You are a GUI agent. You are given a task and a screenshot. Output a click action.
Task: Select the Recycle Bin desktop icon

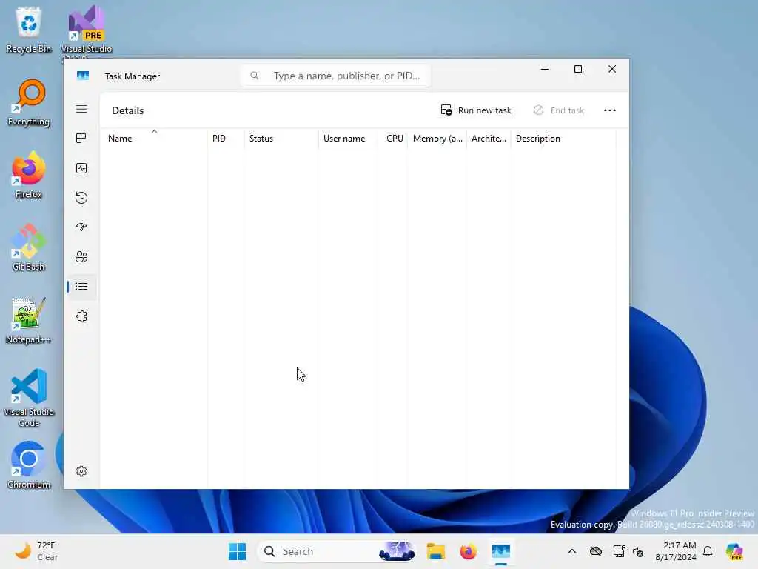[x=29, y=30]
